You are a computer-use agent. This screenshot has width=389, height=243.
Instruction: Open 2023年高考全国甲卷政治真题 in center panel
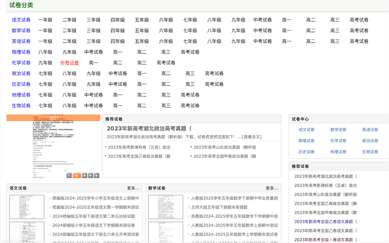225,156
